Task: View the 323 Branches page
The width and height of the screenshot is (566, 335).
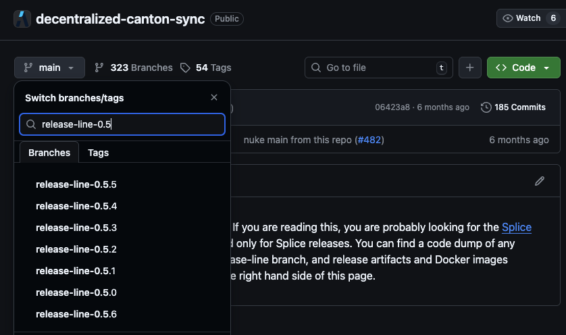Action: (134, 68)
